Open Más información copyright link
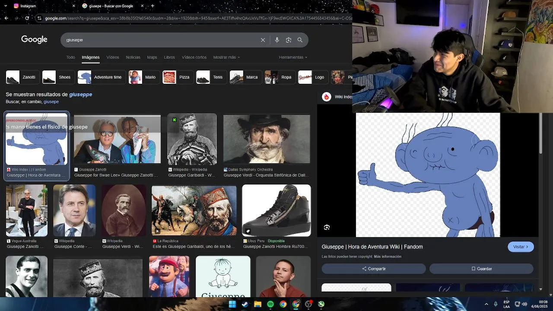The image size is (553, 311). click(x=388, y=257)
